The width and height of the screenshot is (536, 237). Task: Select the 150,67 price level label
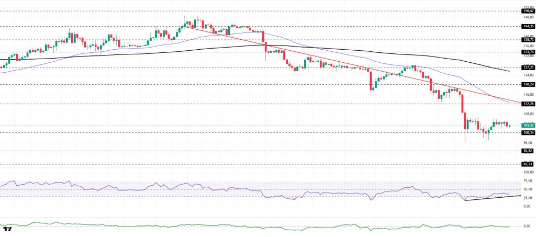528,10
